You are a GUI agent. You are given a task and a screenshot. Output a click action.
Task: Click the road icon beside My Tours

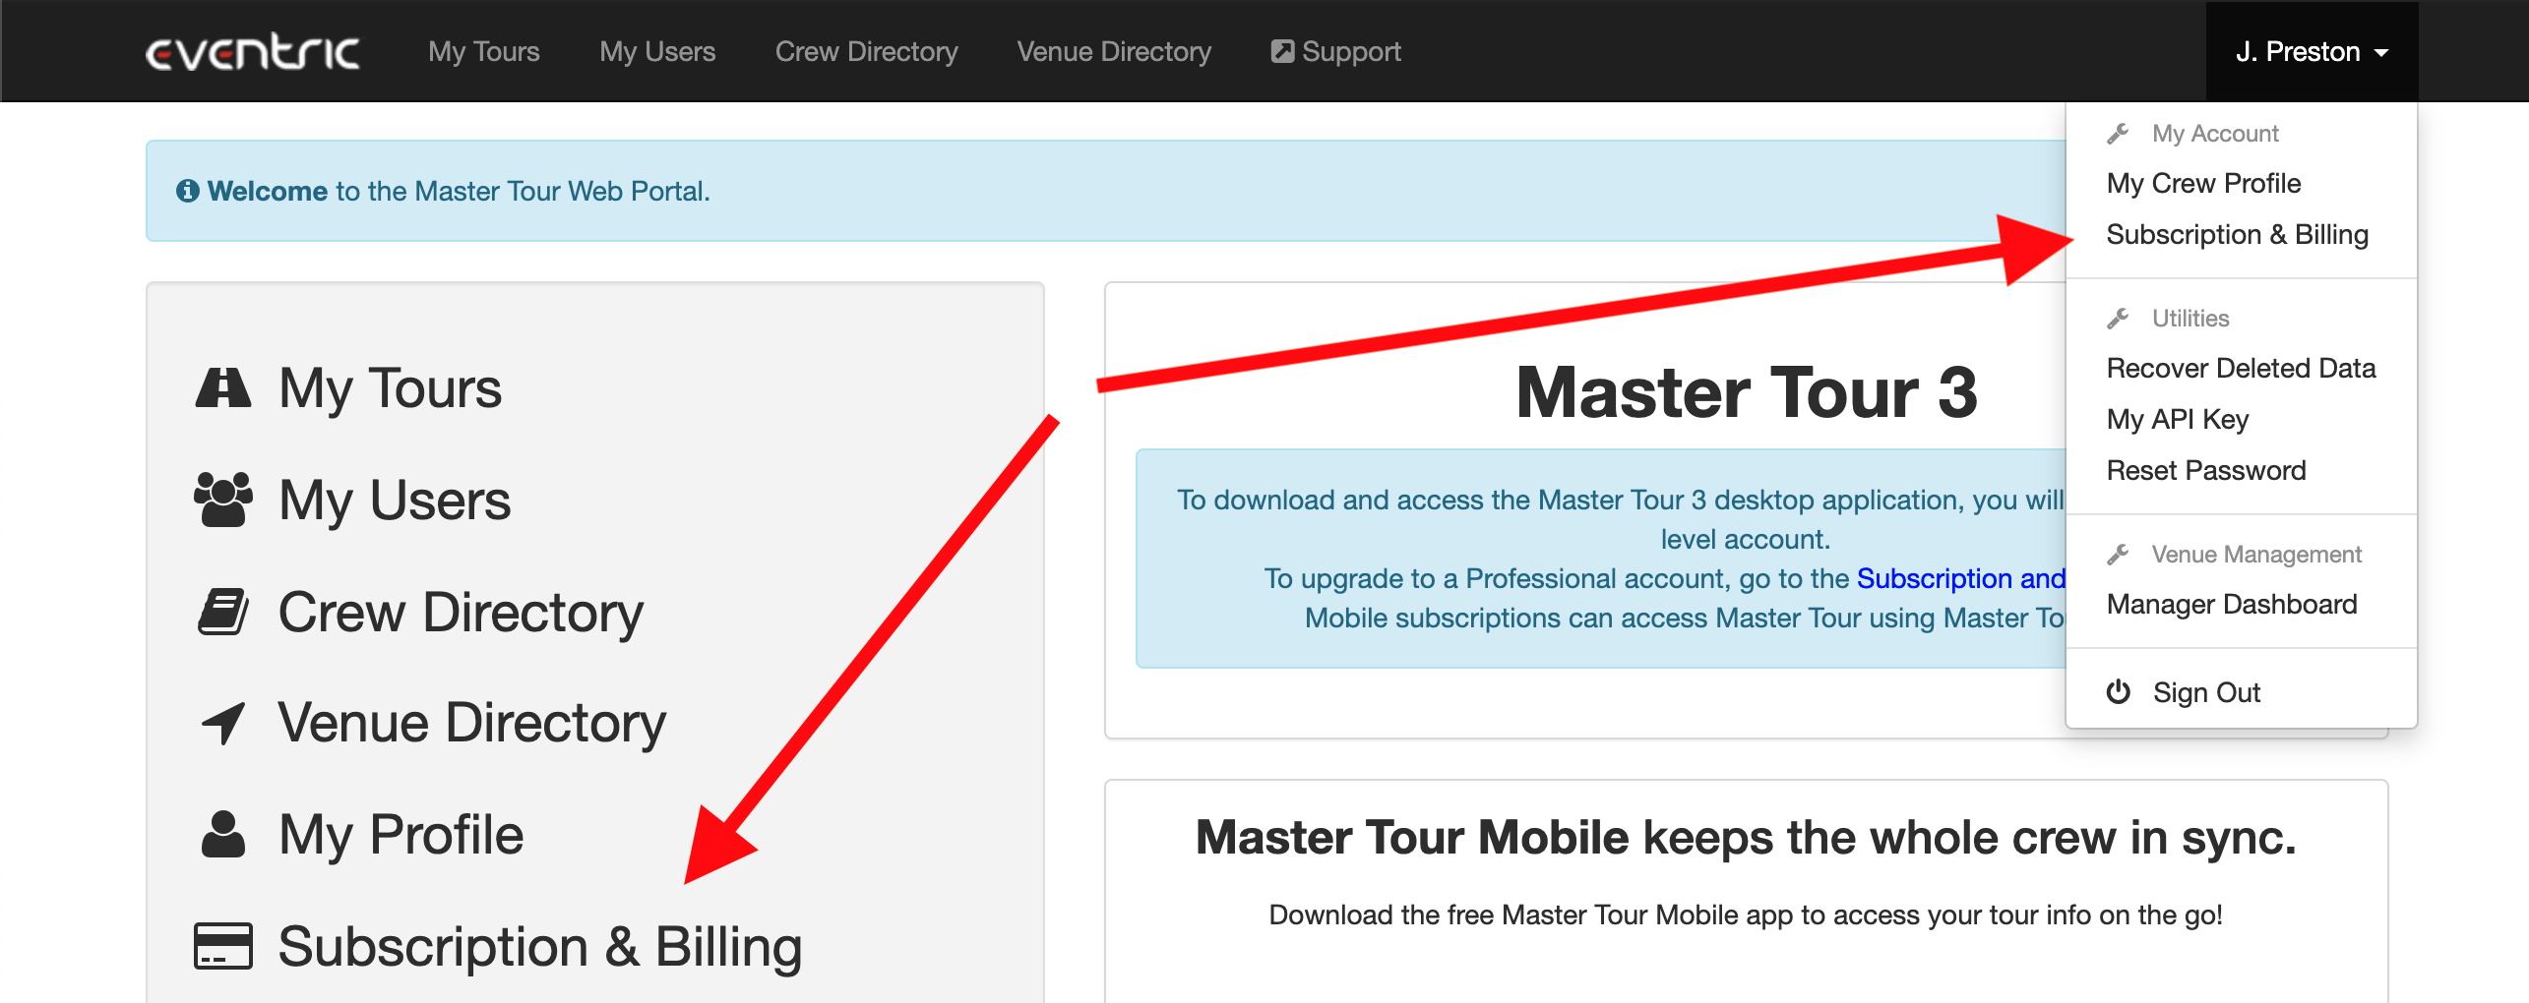[x=223, y=387]
